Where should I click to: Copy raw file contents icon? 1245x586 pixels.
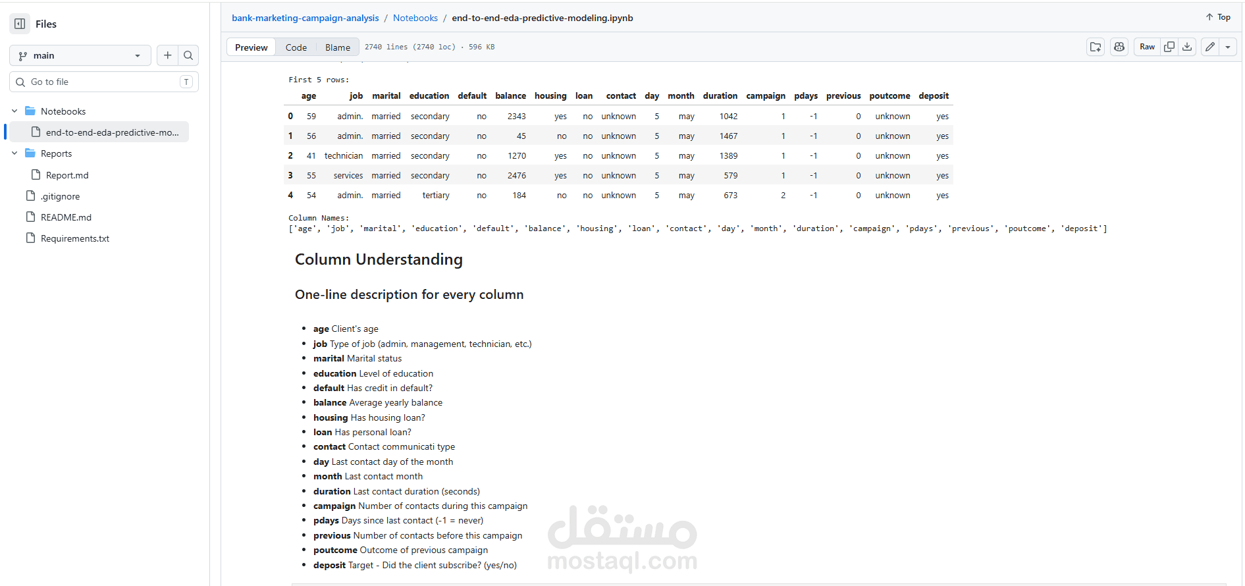[x=1169, y=47]
